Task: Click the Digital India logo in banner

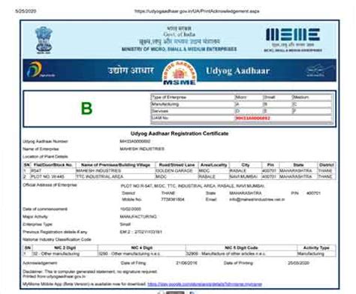Action: click(40, 70)
